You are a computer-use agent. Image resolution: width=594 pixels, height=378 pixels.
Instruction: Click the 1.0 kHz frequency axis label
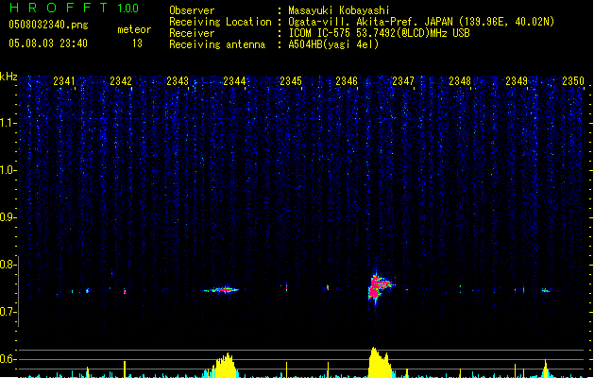coord(8,170)
